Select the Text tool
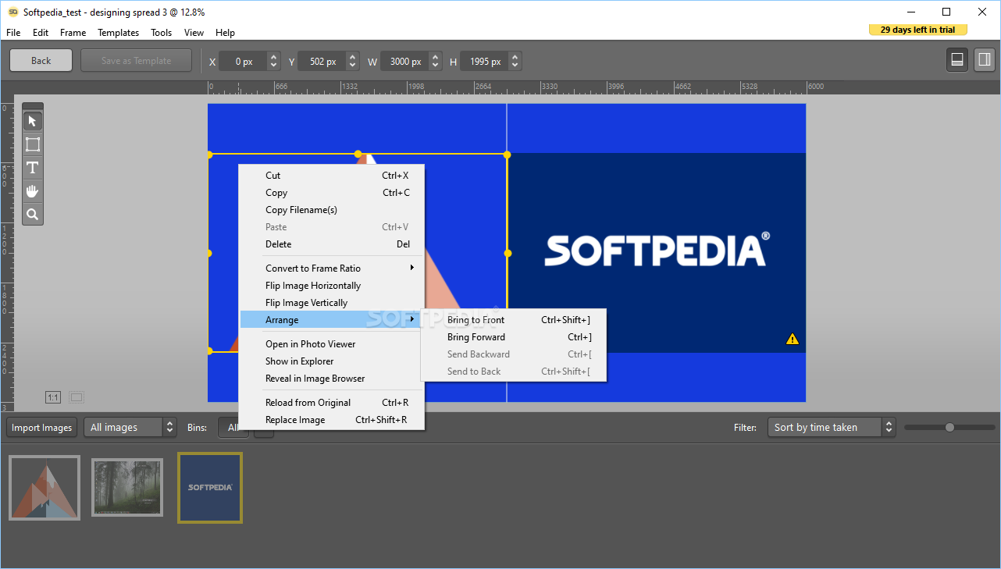 [x=33, y=168]
